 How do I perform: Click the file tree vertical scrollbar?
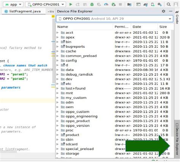pyautogui.click(x=172, y=83)
